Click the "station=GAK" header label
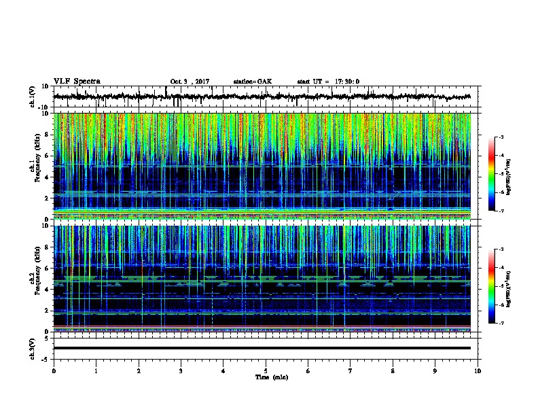Viewport: 538px width, 416px height. pos(253,82)
